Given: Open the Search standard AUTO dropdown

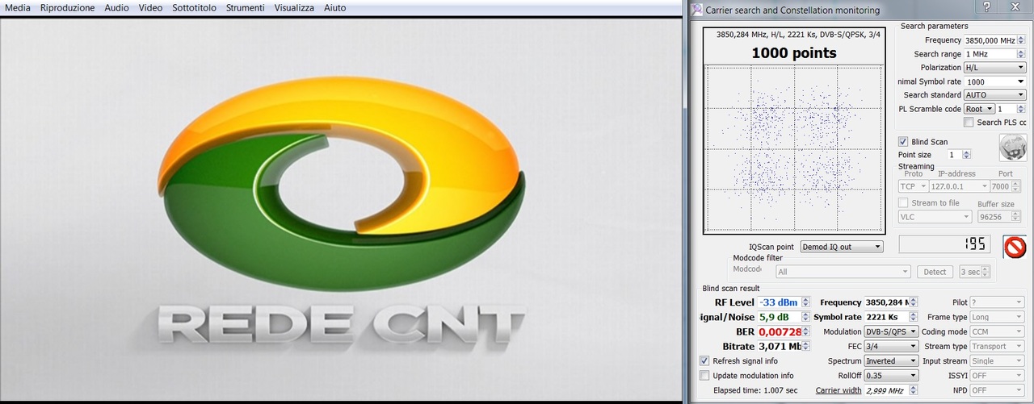Looking at the screenshot, I should coord(994,95).
